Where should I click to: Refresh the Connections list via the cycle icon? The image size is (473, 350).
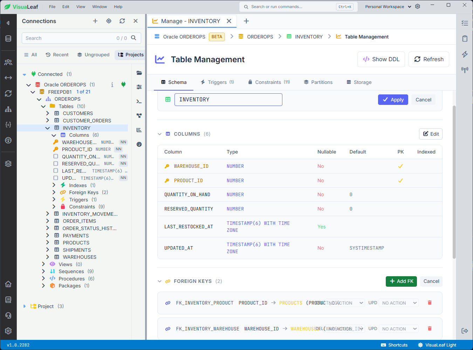(x=122, y=21)
